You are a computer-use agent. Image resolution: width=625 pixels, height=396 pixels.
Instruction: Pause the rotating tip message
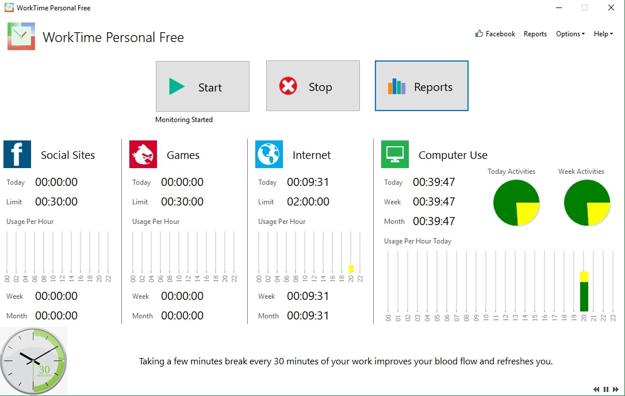coord(606,390)
